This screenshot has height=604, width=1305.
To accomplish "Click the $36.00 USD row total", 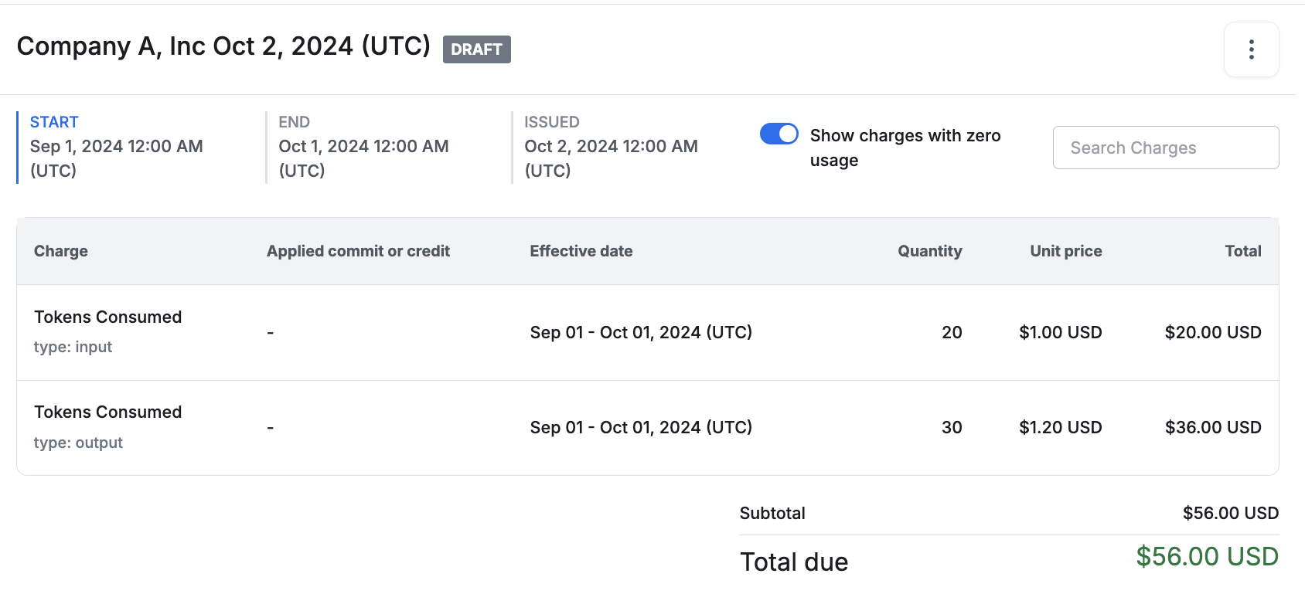I will 1212,428.
